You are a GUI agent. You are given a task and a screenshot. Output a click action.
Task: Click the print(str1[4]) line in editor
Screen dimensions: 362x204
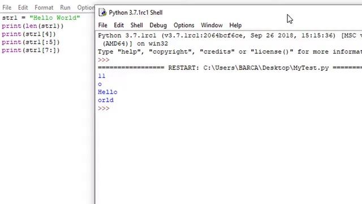tap(29, 34)
